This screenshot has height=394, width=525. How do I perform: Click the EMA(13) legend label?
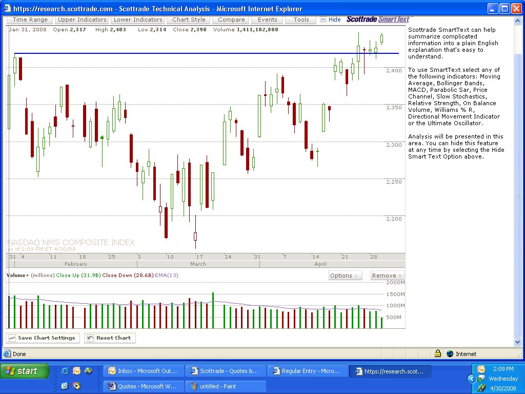(167, 275)
